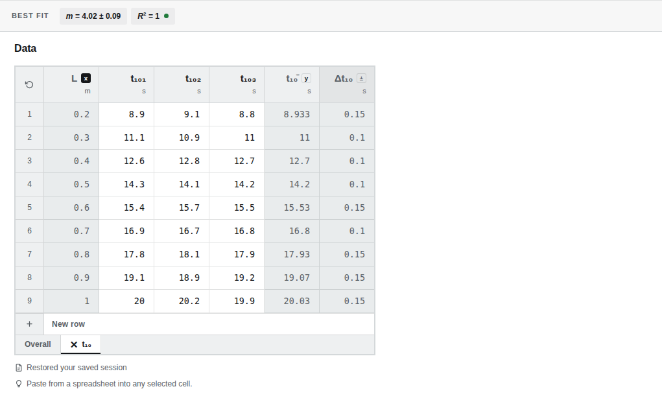The width and height of the screenshot is (662, 402).
Task: Click the t₁₀₁ cell with value 11.1
Action: pyautogui.click(x=126, y=137)
